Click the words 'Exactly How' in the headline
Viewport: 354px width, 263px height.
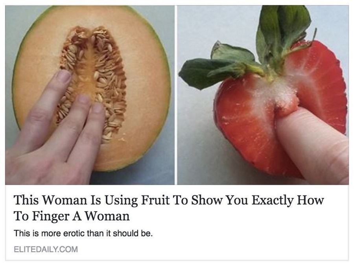pos(288,200)
